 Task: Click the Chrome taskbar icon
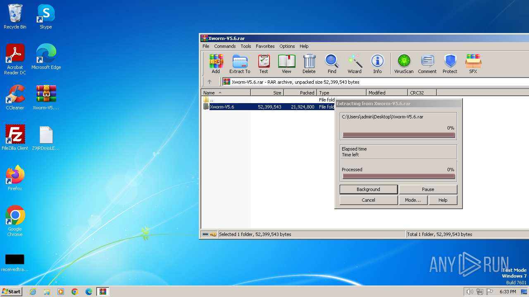tap(75, 292)
